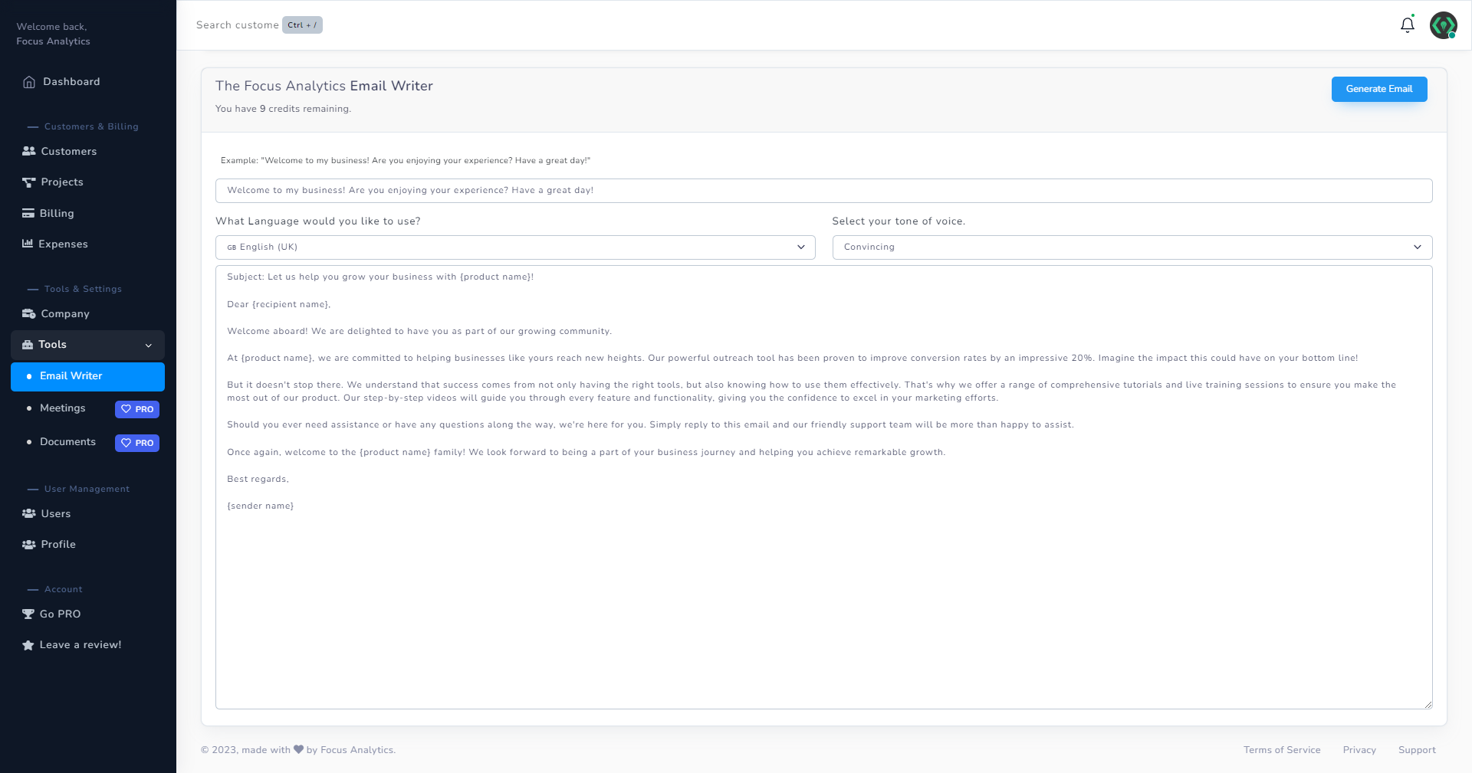Screen dimensions: 1472x773
Task: Open the user avatar profile menu
Action: pos(1443,25)
